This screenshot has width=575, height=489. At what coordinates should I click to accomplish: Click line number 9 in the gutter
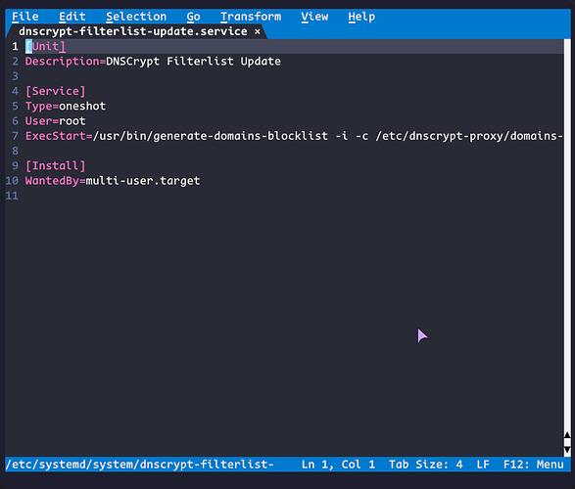[15, 166]
